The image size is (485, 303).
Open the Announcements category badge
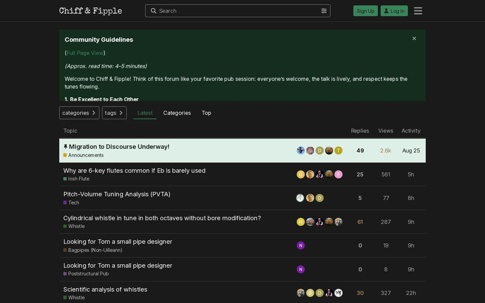(84, 155)
